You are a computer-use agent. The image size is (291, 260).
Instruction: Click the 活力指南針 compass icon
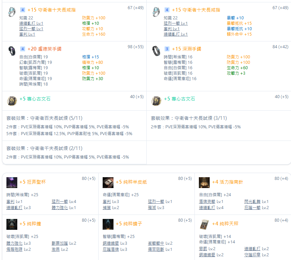[x=204, y=182]
